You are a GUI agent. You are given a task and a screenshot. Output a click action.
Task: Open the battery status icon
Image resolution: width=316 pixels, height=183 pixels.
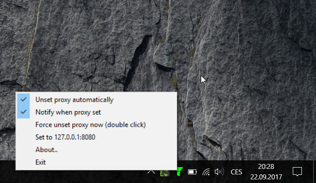pyautogui.click(x=192, y=172)
